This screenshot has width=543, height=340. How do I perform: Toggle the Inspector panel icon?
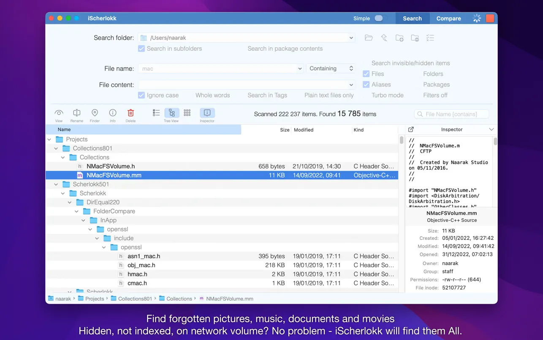(x=207, y=113)
